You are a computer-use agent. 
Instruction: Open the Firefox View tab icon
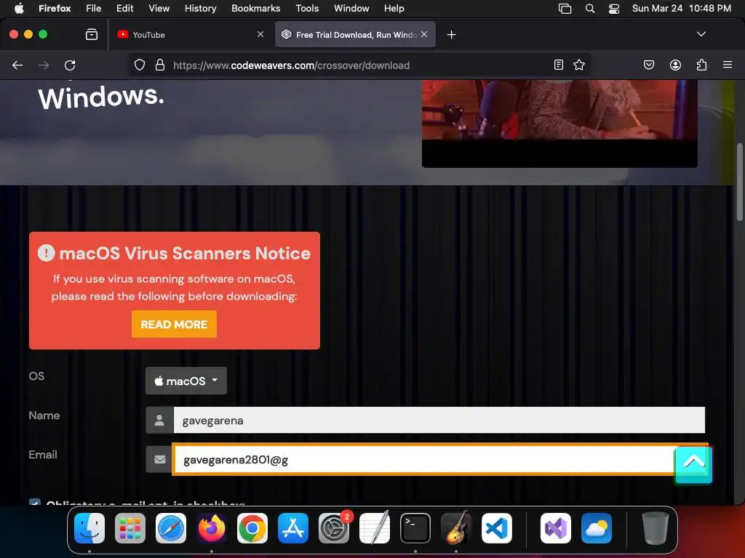pyautogui.click(x=92, y=34)
